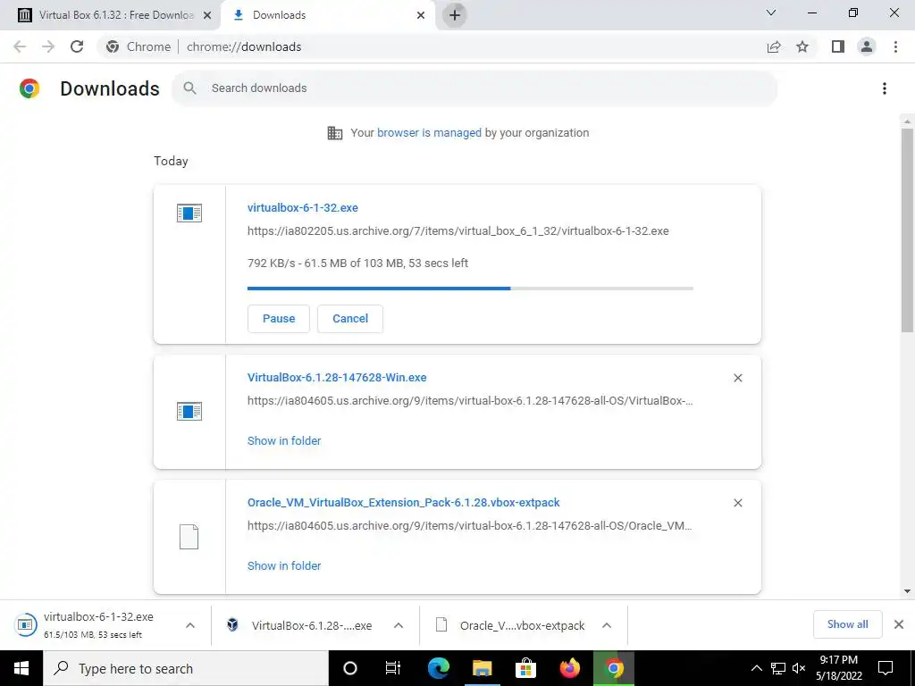Bookmark this tab with the star icon
The height and width of the screenshot is (686, 915).
(802, 46)
